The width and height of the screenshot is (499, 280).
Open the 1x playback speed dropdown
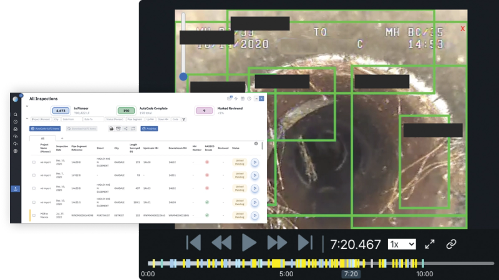point(402,244)
